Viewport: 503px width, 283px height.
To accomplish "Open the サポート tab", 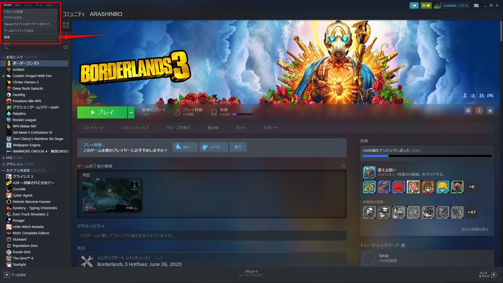I will click(x=271, y=128).
